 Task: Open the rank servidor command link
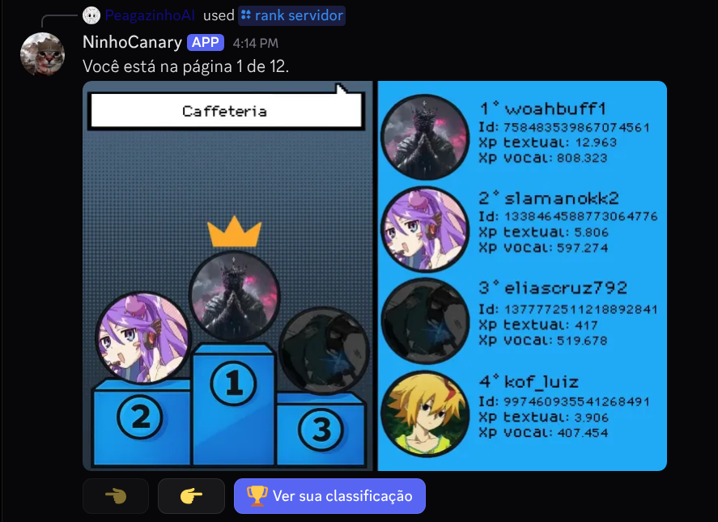291,15
